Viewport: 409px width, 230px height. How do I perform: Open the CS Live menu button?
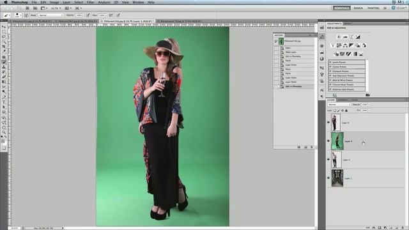click(x=399, y=8)
